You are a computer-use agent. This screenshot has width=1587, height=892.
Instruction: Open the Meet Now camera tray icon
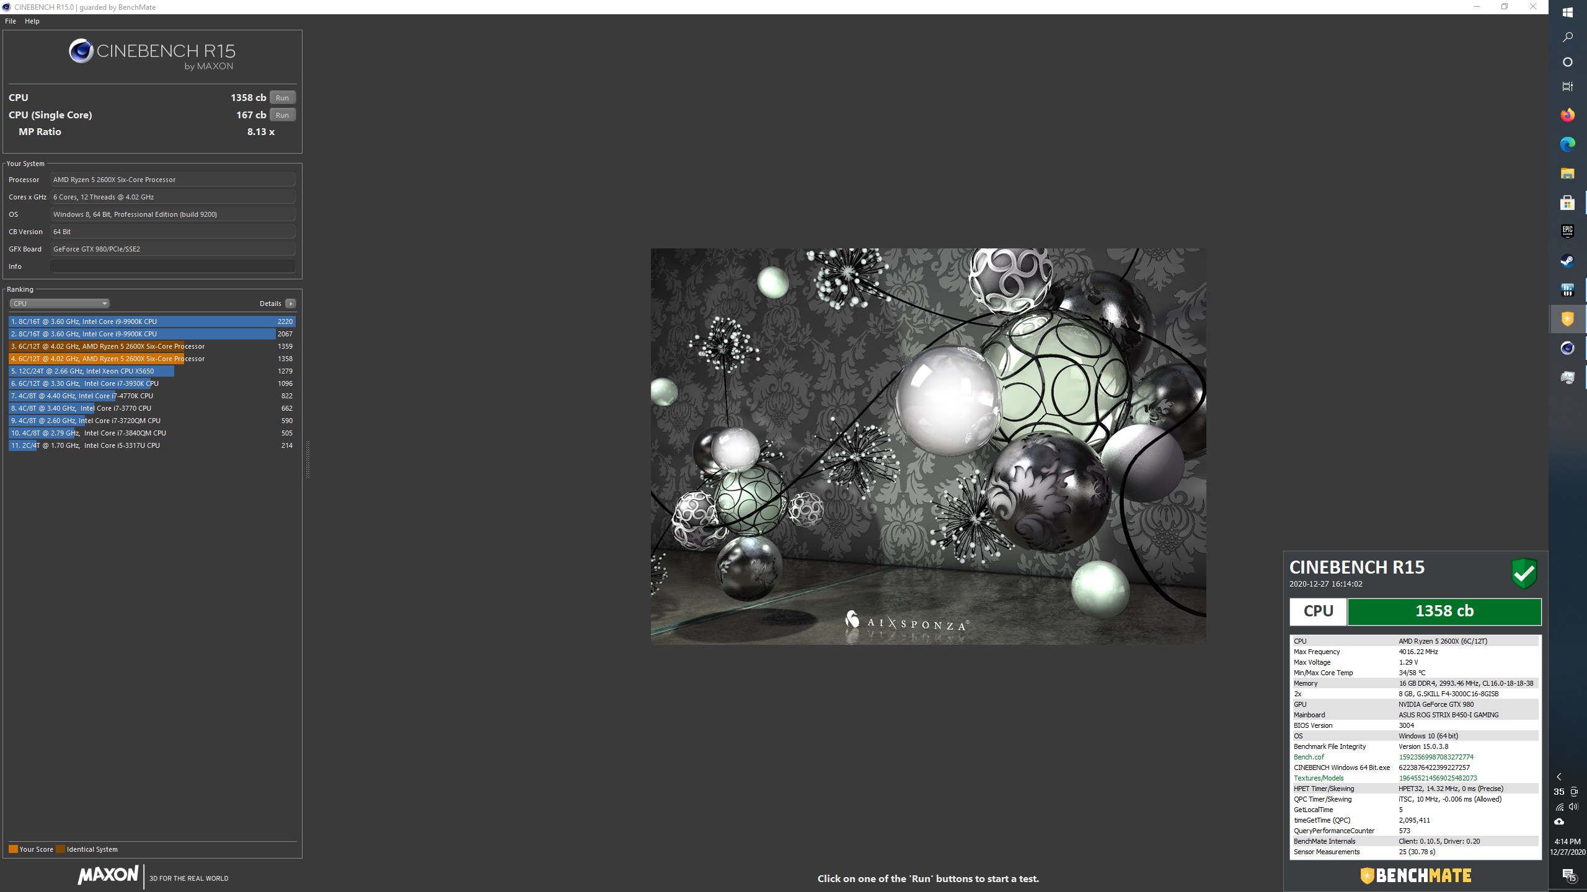click(x=1574, y=792)
